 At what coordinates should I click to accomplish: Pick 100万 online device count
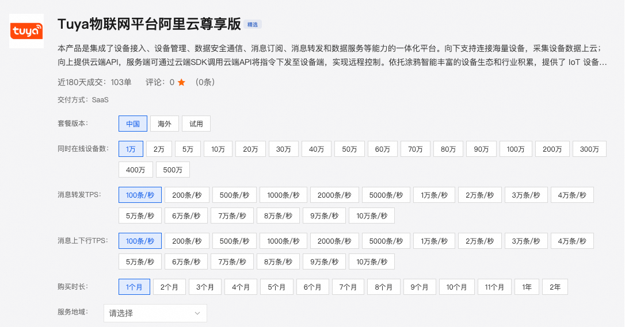click(x=516, y=149)
